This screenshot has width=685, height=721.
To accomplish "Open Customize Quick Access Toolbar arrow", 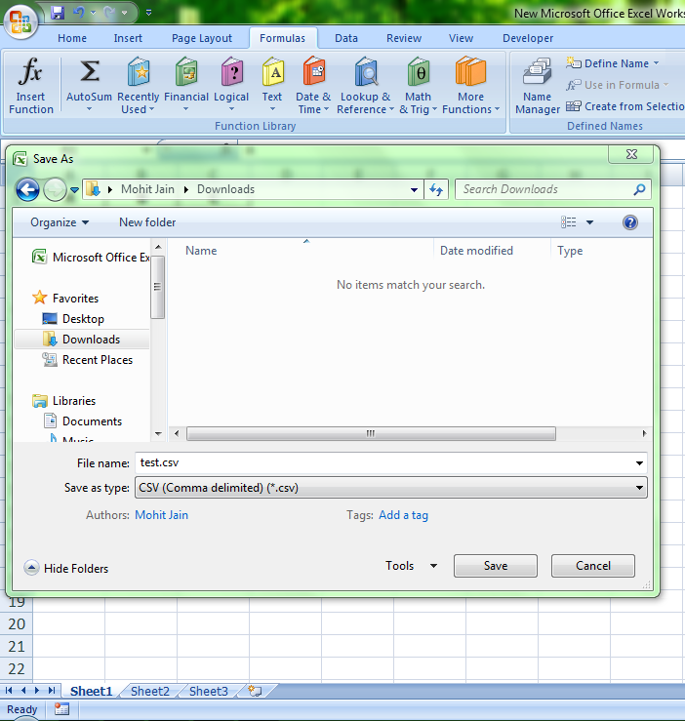I will coord(148,13).
